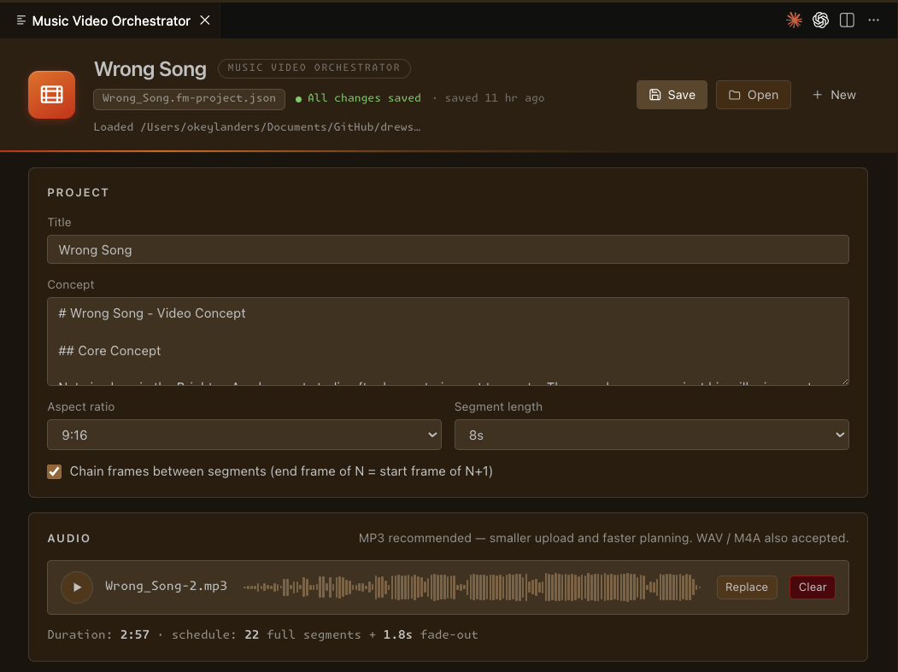The width and height of the screenshot is (898, 672).
Task: Click the Wrong Song page heading
Action: 150,69
